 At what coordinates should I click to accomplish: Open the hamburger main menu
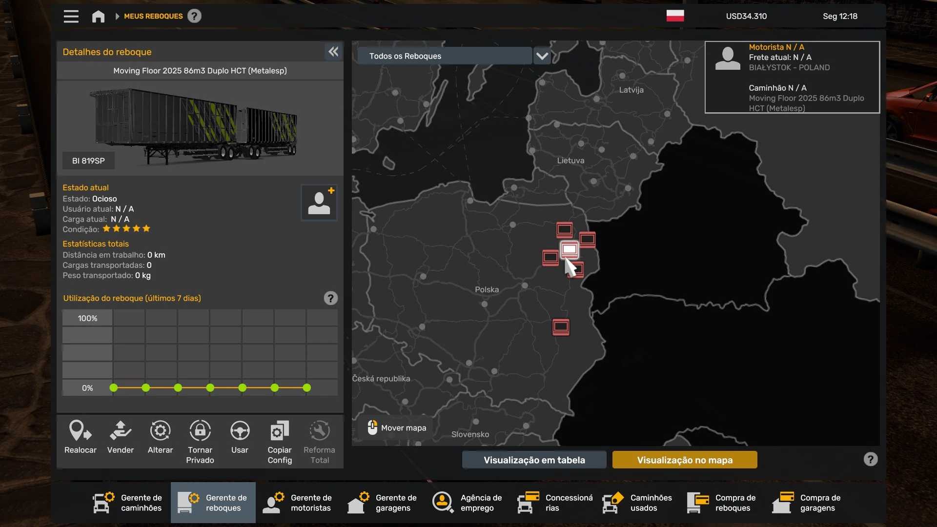(x=71, y=17)
